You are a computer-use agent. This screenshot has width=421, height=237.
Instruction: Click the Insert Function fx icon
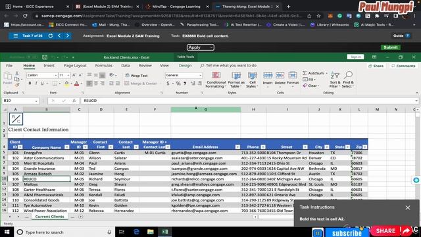pos(74,101)
